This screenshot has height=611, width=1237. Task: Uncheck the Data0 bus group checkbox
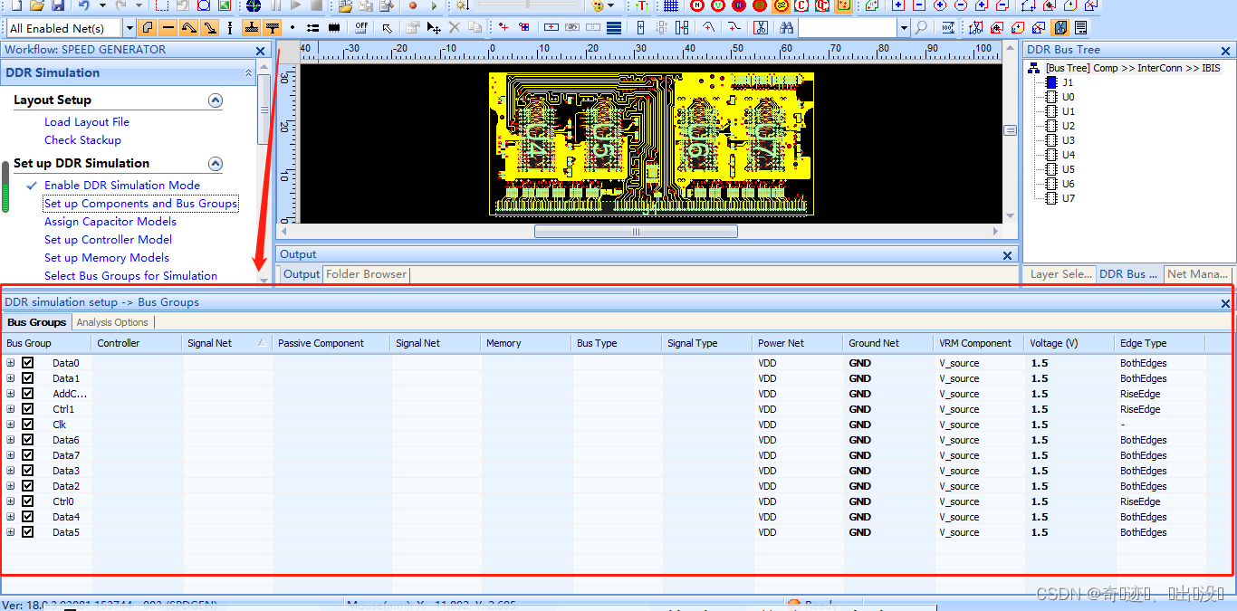point(28,363)
